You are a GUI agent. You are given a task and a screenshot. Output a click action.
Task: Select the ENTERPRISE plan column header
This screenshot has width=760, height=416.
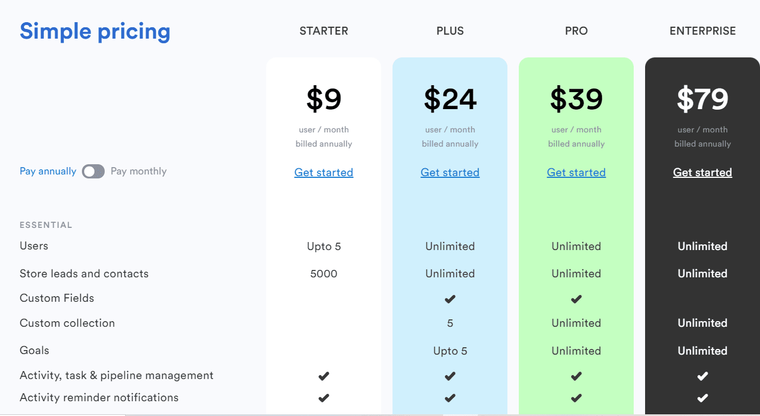click(703, 31)
